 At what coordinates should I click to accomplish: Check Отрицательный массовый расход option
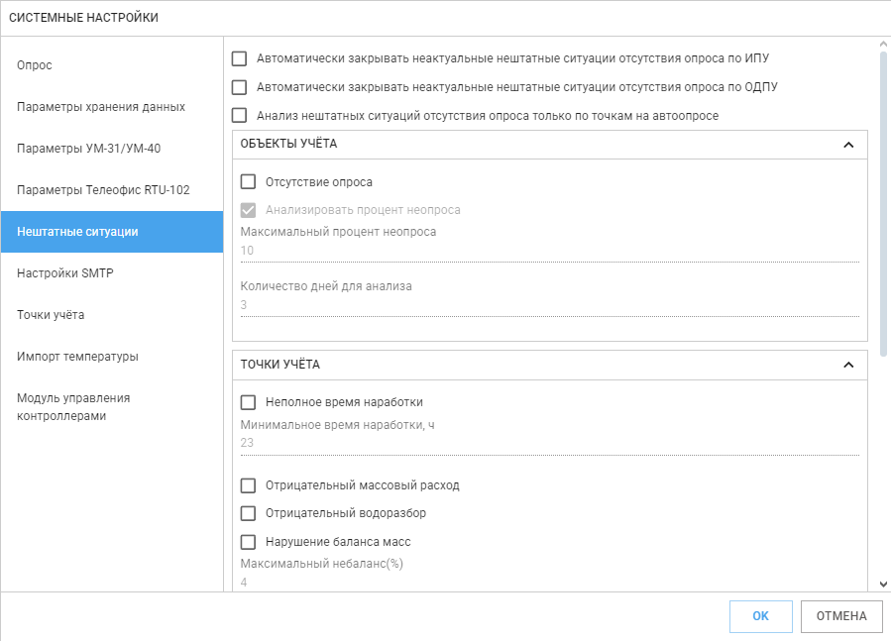(249, 485)
